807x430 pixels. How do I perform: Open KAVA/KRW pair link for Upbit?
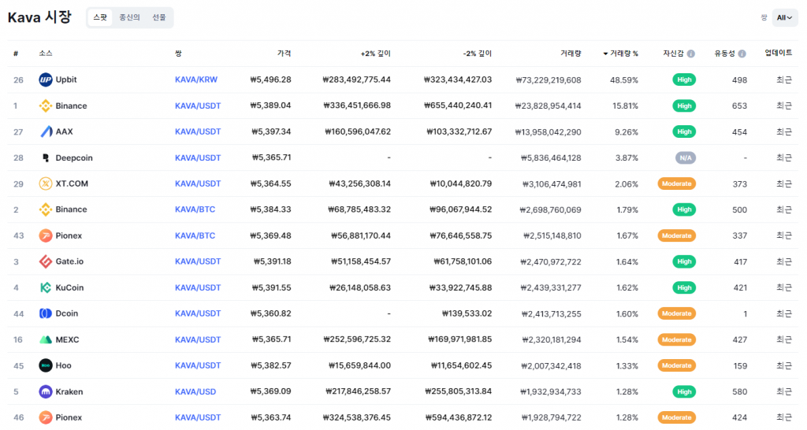click(196, 80)
